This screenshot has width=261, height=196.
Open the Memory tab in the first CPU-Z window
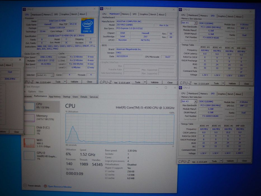point(47,15)
